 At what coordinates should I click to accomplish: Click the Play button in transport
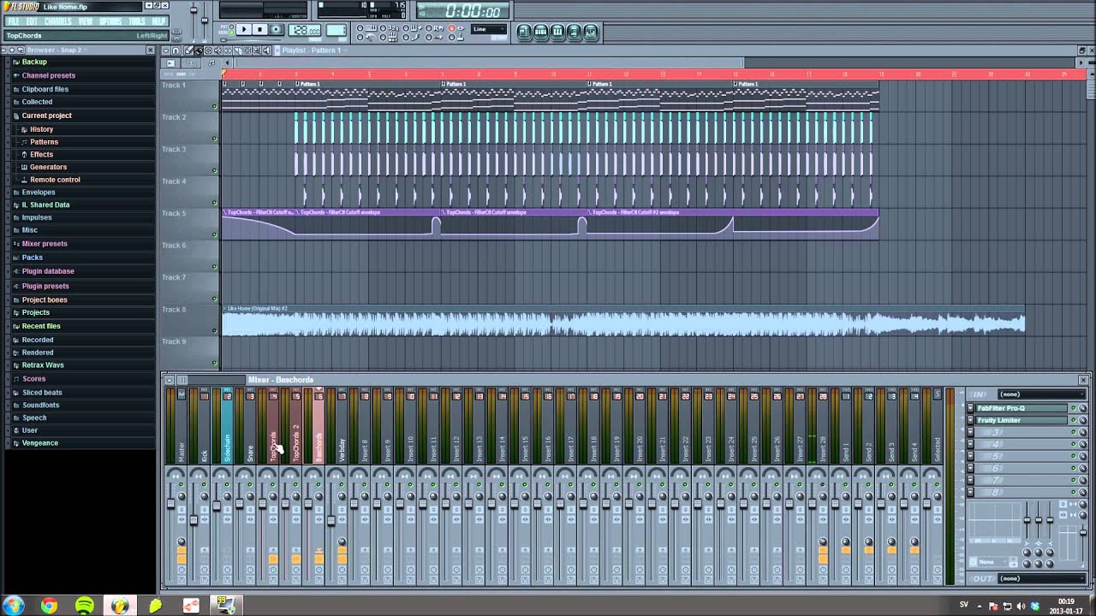(x=244, y=29)
